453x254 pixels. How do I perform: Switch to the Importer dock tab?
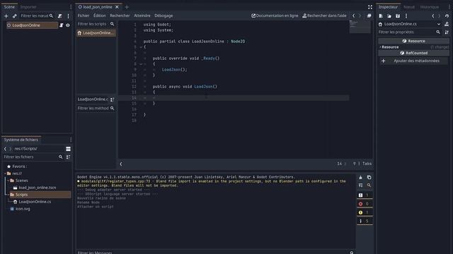[x=28, y=7]
